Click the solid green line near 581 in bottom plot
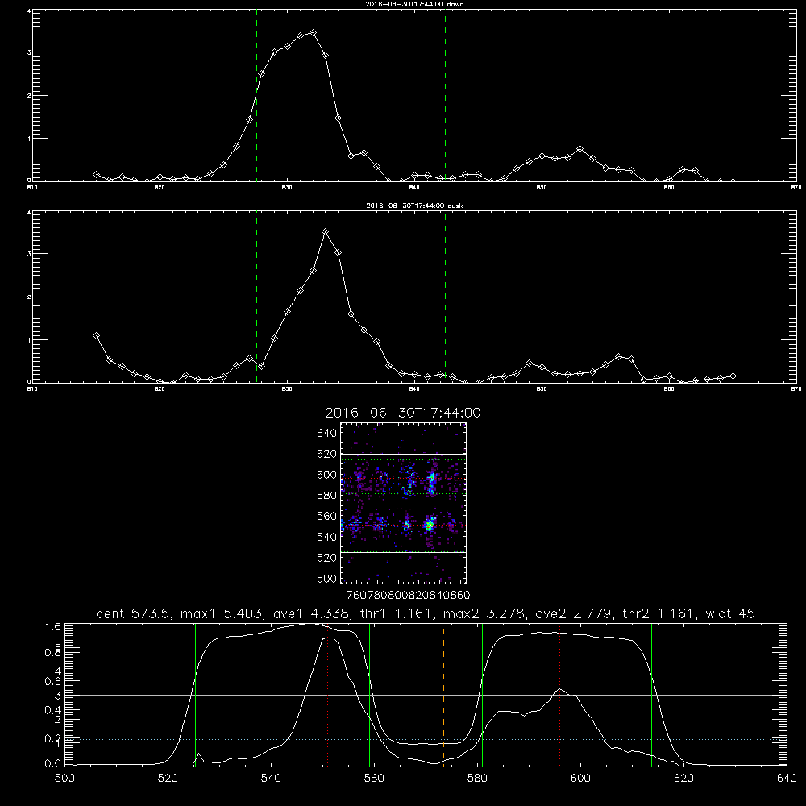 pyautogui.click(x=482, y=695)
